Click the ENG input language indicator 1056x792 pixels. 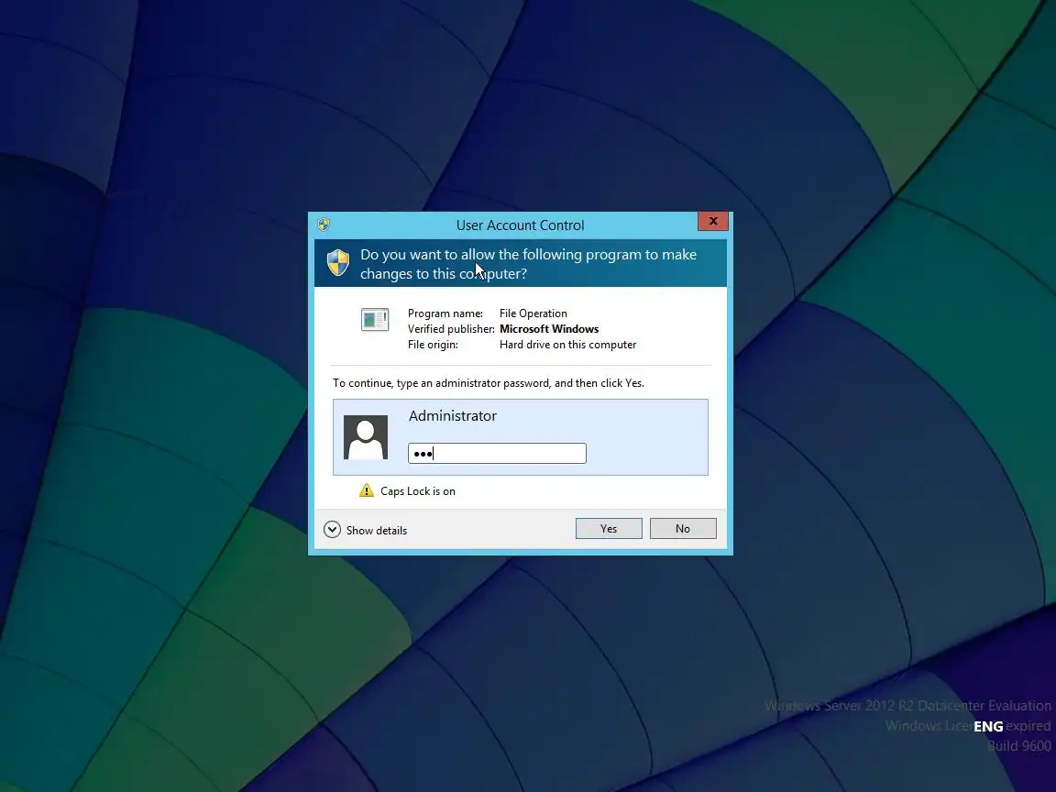click(x=988, y=726)
